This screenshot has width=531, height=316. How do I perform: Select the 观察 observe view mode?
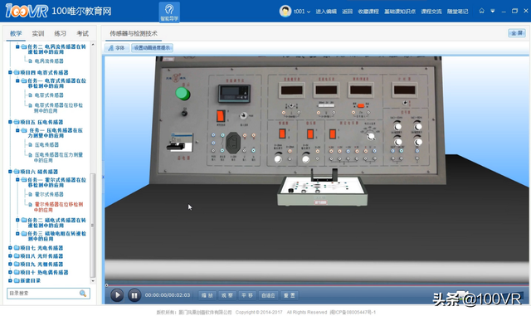pos(227,295)
